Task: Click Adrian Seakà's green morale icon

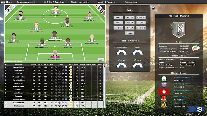Action: tap(71, 70)
